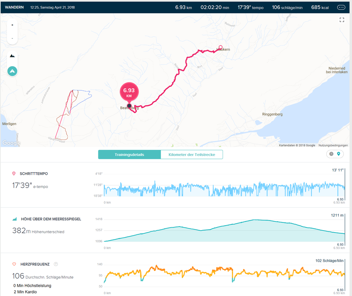Click the Niederried bei Interlaken label
352x296 pixels.
click(x=337, y=70)
